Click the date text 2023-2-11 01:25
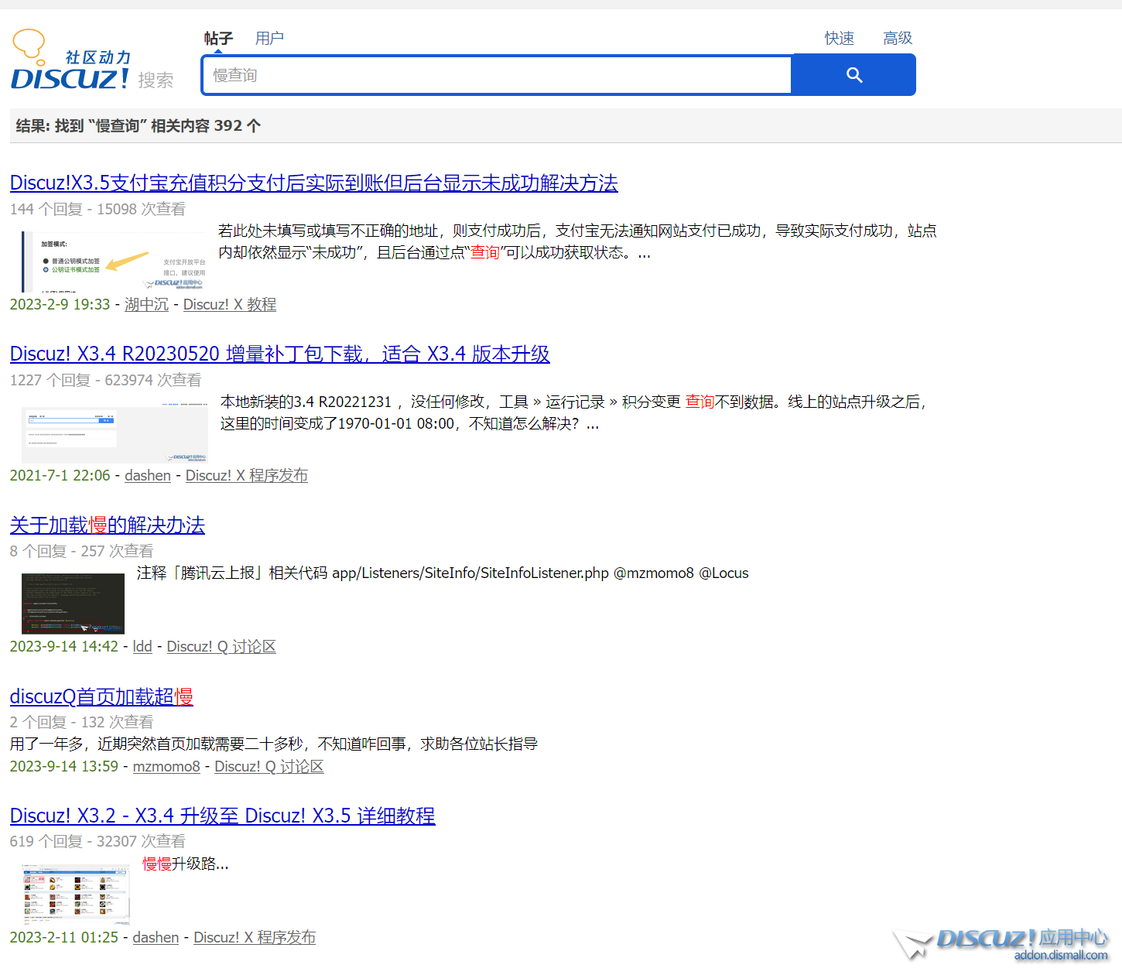 tap(64, 937)
